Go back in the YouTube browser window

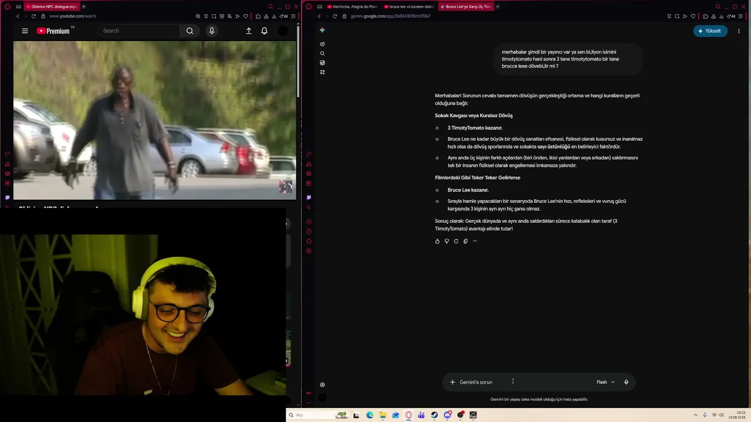(18, 16)
